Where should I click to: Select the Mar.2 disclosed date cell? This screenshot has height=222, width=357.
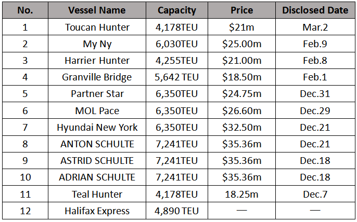[315, 27]
